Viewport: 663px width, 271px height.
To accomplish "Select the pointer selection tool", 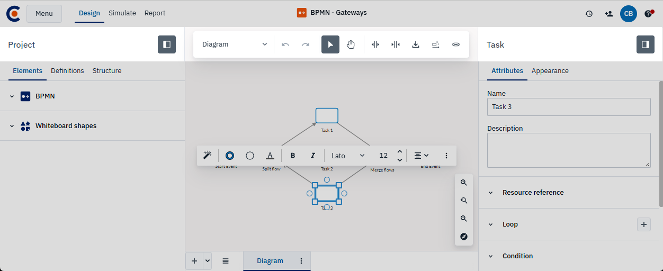I will tap(330, 44).
